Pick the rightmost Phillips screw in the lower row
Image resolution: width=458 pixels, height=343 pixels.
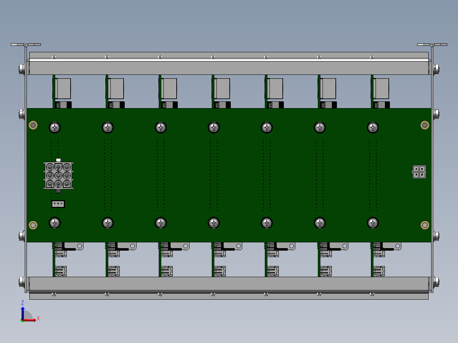(373, 223)
